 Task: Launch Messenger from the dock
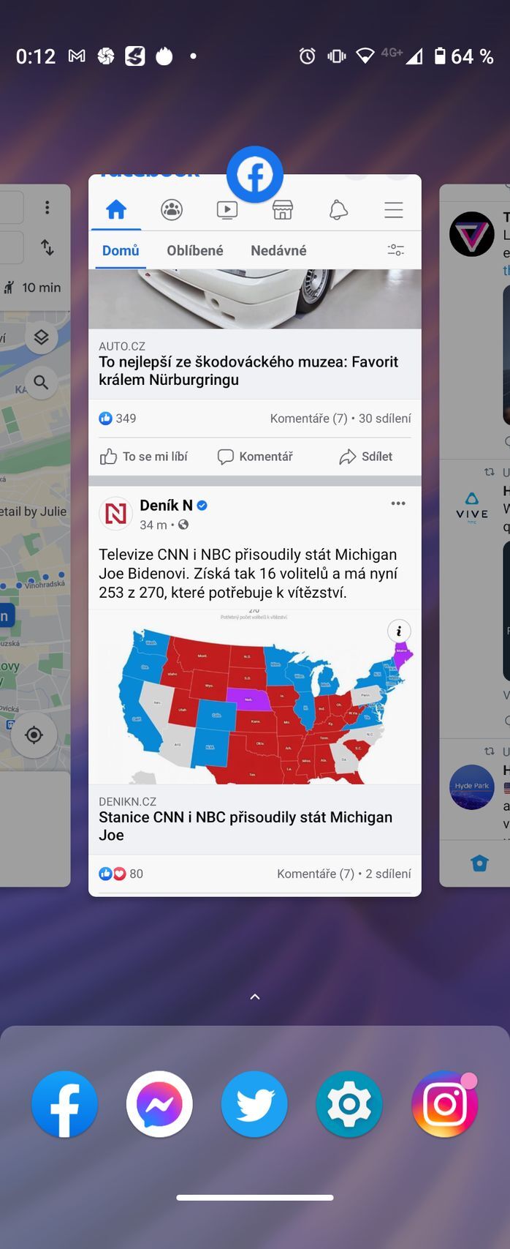coord(159,1104)
